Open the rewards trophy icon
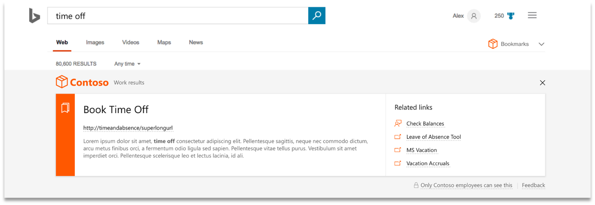This screenshot has height=205, width=595. [511, 16]
